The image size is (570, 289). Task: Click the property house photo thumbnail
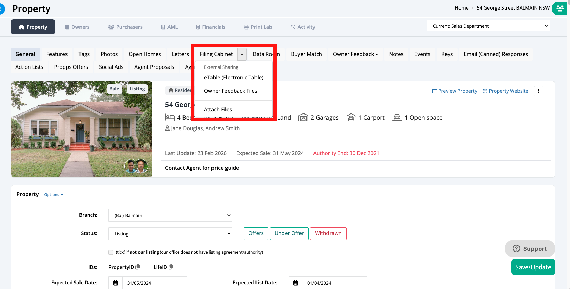pyautogui.click(x=82, y=129)
